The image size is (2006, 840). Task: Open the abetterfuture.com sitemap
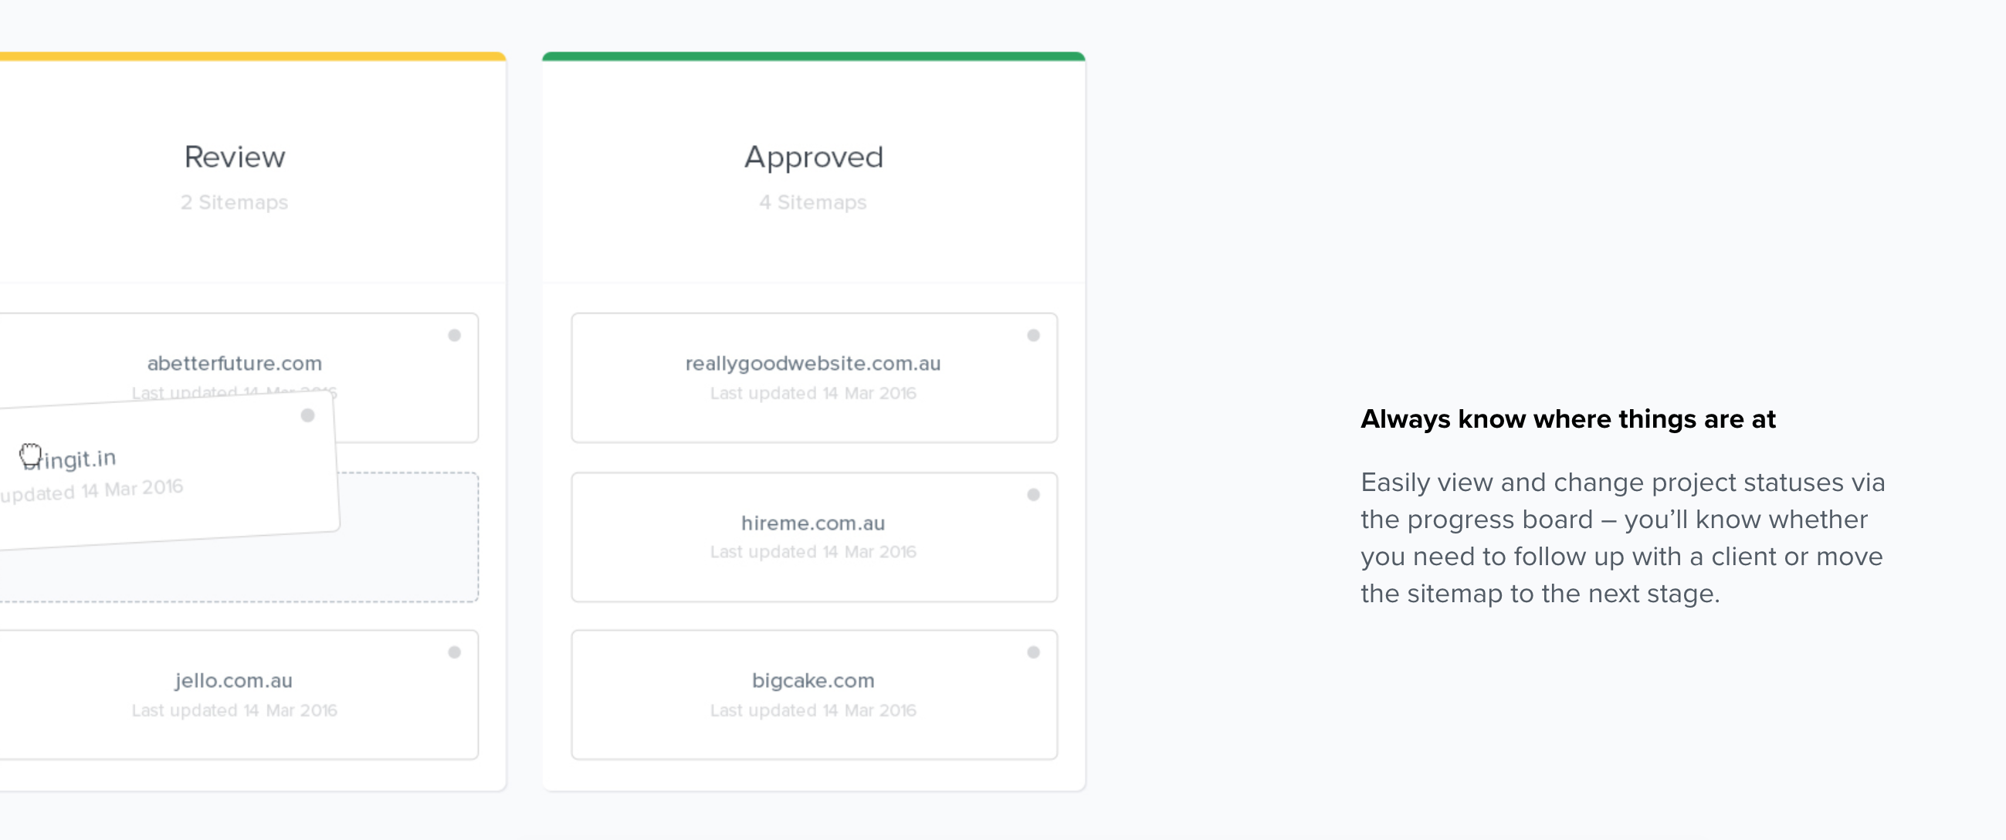tap(235, 364)
